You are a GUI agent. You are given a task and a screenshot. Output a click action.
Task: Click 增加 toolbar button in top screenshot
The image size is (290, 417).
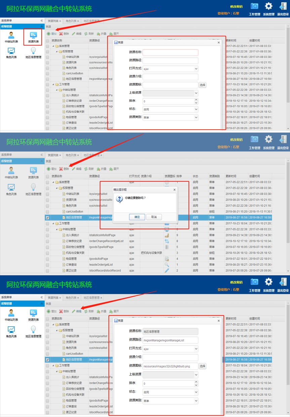(51, 34)
